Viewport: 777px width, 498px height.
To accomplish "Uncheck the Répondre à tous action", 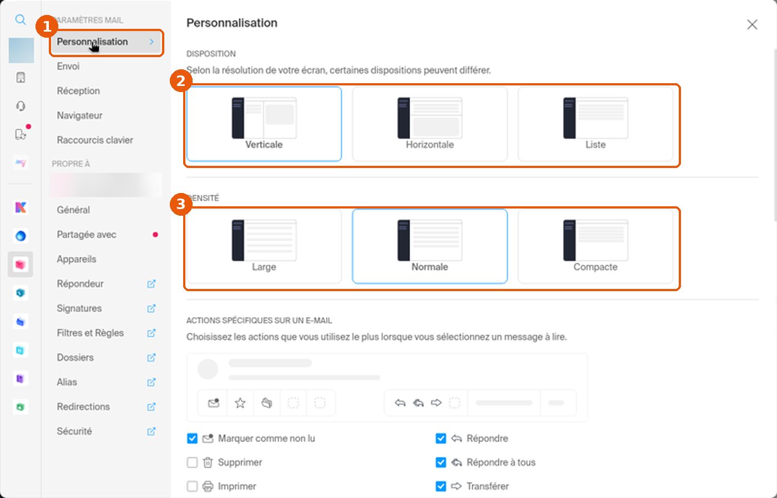I will coord(441,463).
